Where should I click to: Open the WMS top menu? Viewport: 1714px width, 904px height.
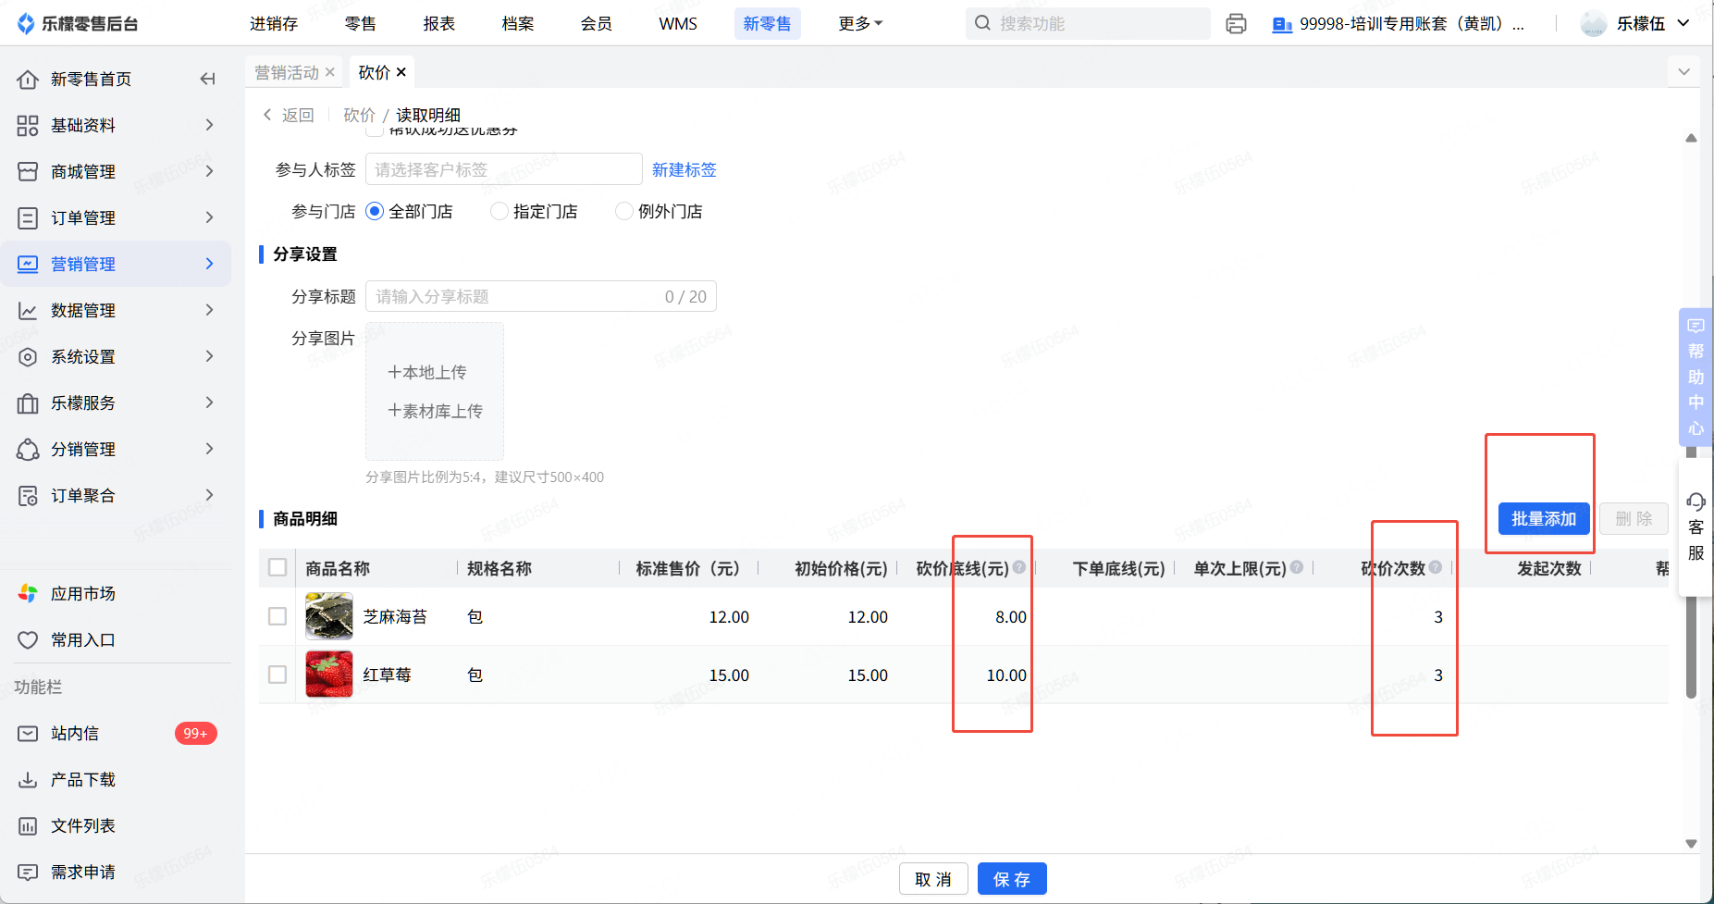(678, 24)
